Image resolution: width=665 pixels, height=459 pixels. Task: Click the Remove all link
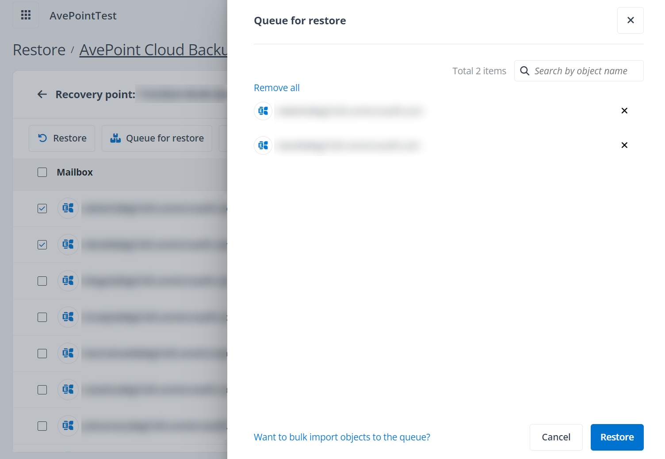[276, 88]
